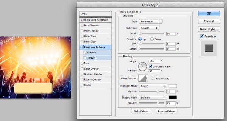227x121 pixels.
Task: Confirm with the OK button
Action: click(209, 13)
